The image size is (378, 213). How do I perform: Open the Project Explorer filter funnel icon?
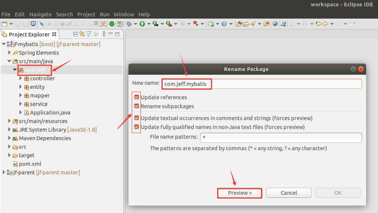pos(89,34)
